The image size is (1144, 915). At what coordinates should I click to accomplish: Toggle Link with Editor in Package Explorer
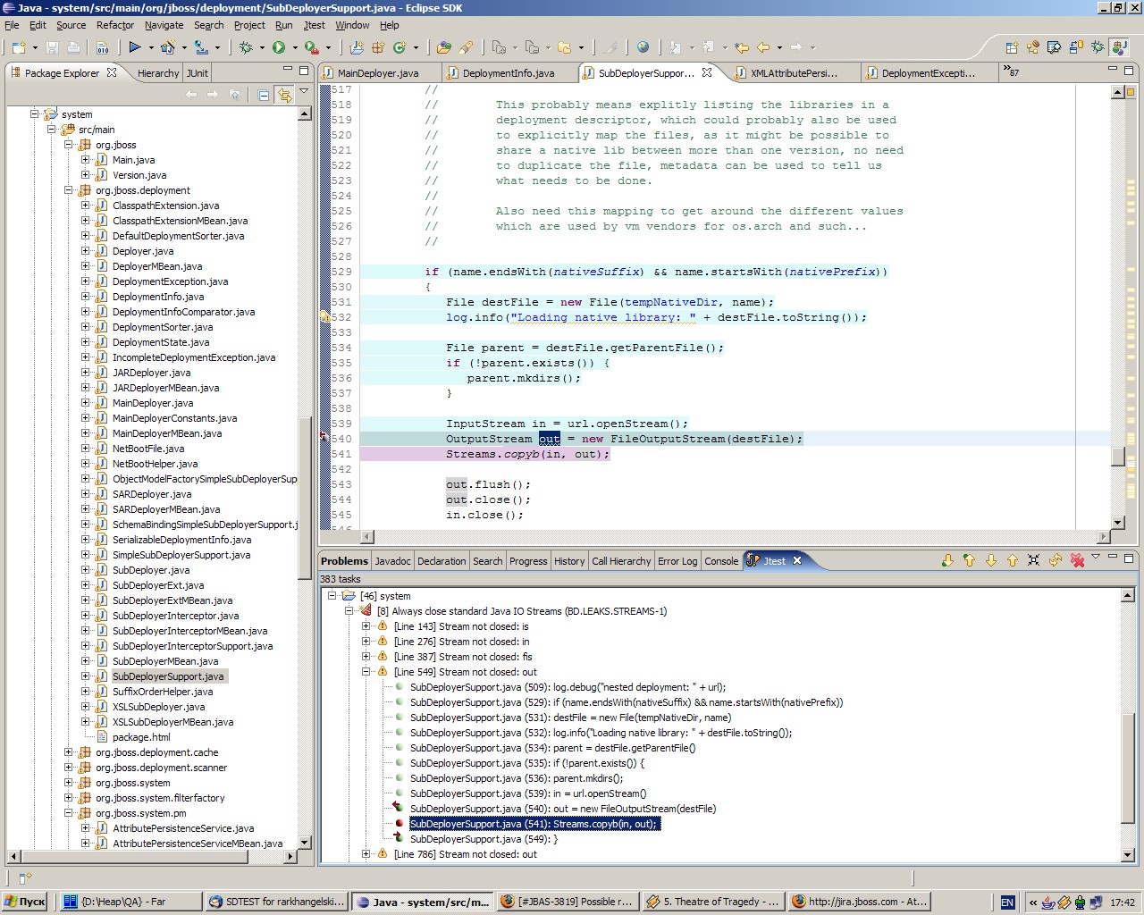click(x=284, y=95)
